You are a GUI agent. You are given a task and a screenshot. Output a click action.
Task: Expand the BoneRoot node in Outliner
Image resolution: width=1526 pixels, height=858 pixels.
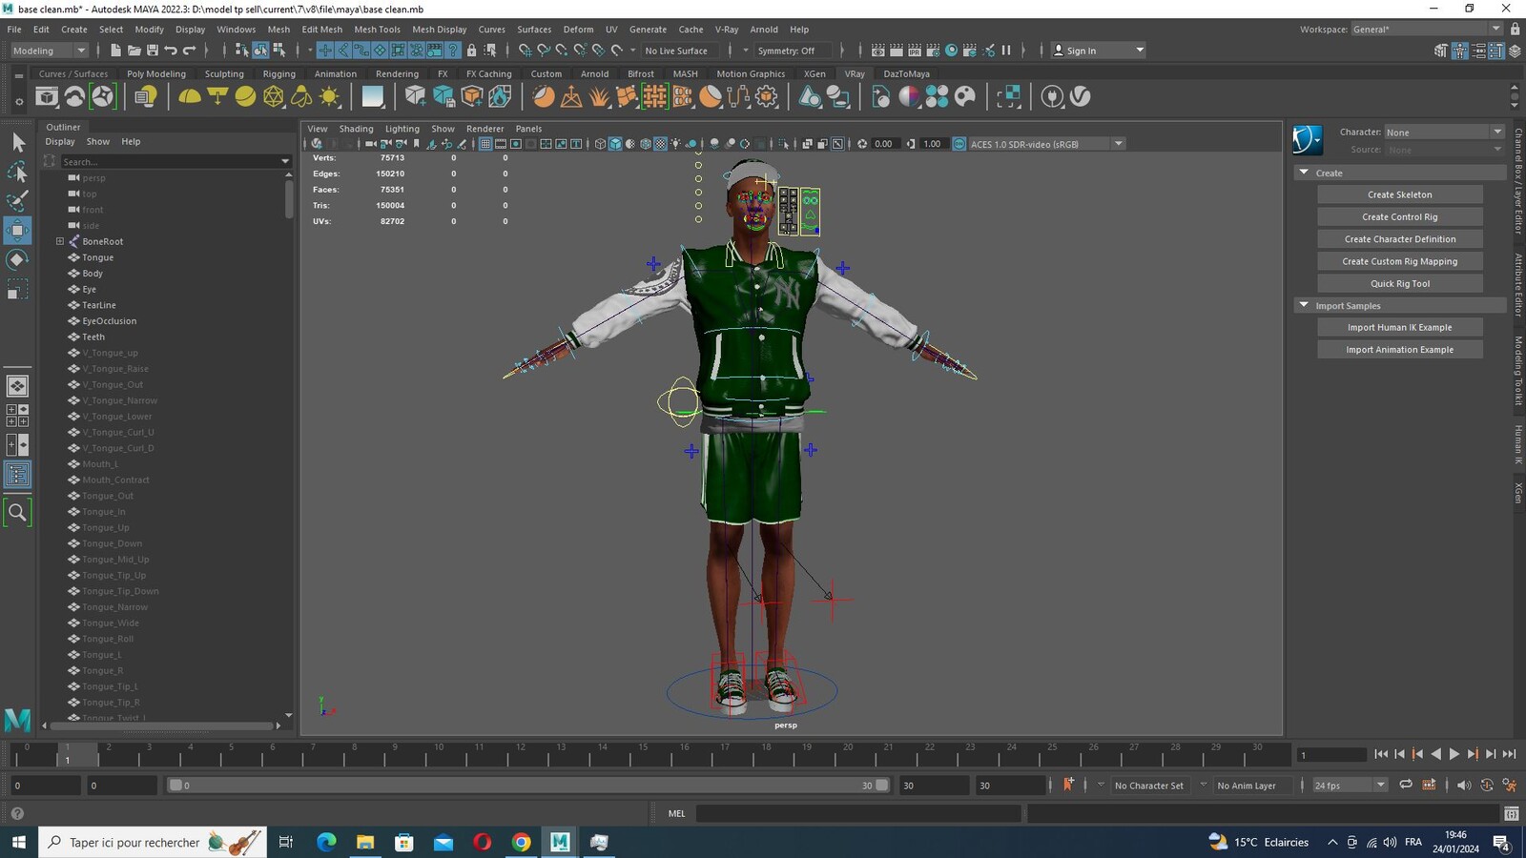[x=60, y=241]
